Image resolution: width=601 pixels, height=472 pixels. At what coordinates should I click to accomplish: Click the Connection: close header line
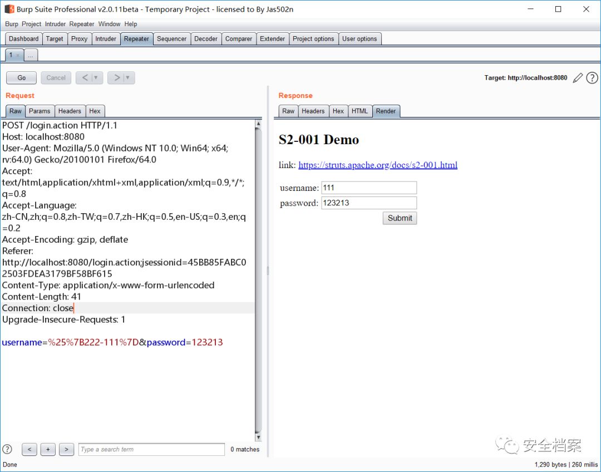(x=38, y=308)
